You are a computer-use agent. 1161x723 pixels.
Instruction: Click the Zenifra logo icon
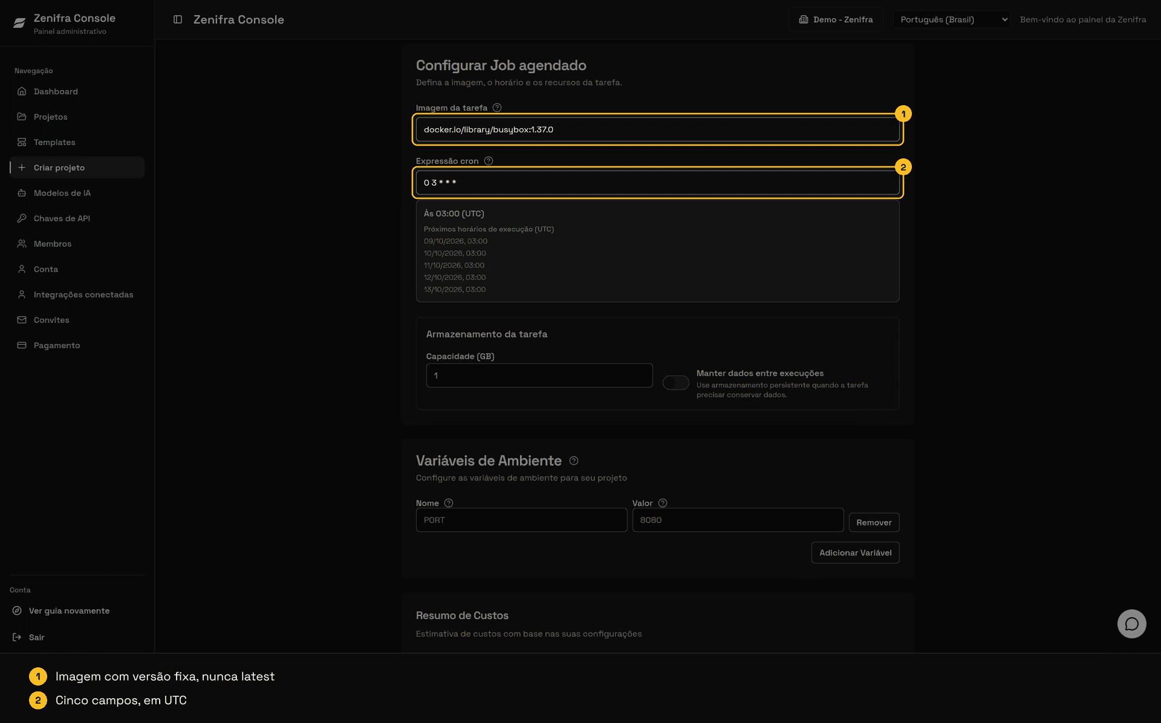[x=19, y=23]
